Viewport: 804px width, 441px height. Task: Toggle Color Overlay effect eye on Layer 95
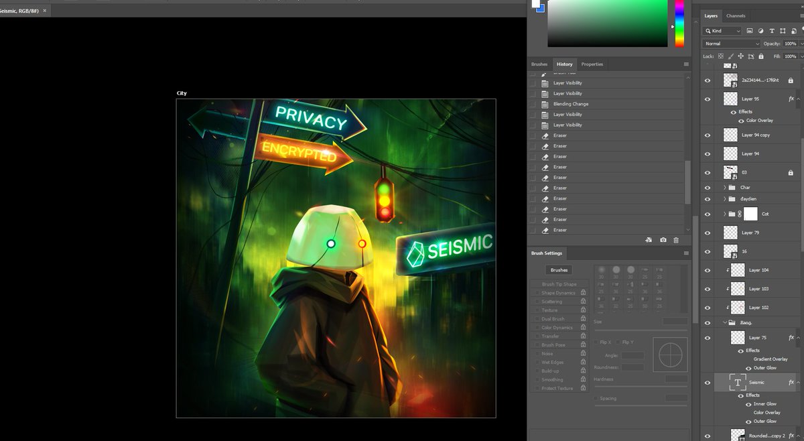click(741, 121)
